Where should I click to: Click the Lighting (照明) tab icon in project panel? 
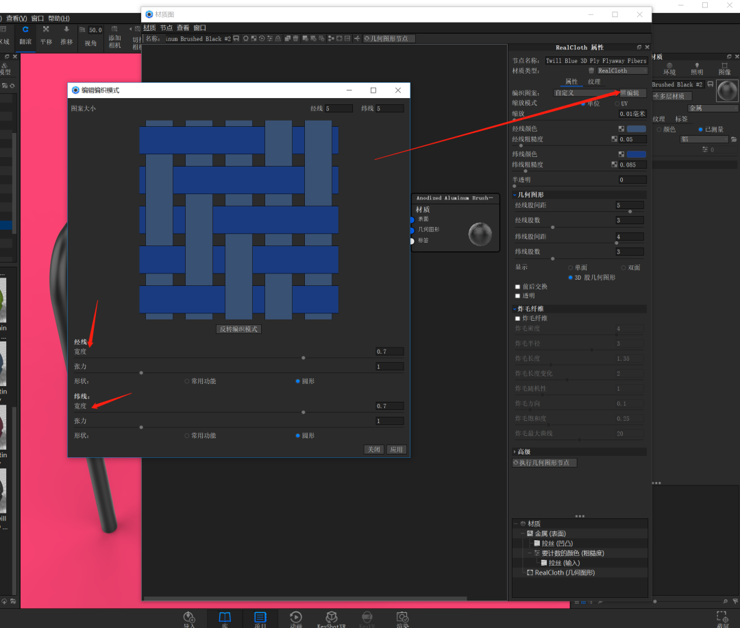click(697, 69)
